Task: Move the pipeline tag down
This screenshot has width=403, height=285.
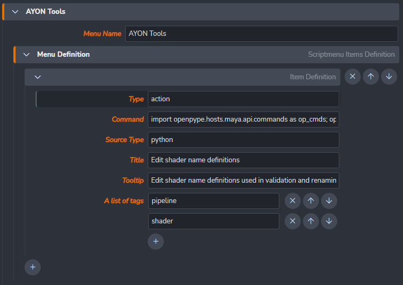Action: pyautogui.click(x=329, y=201)
